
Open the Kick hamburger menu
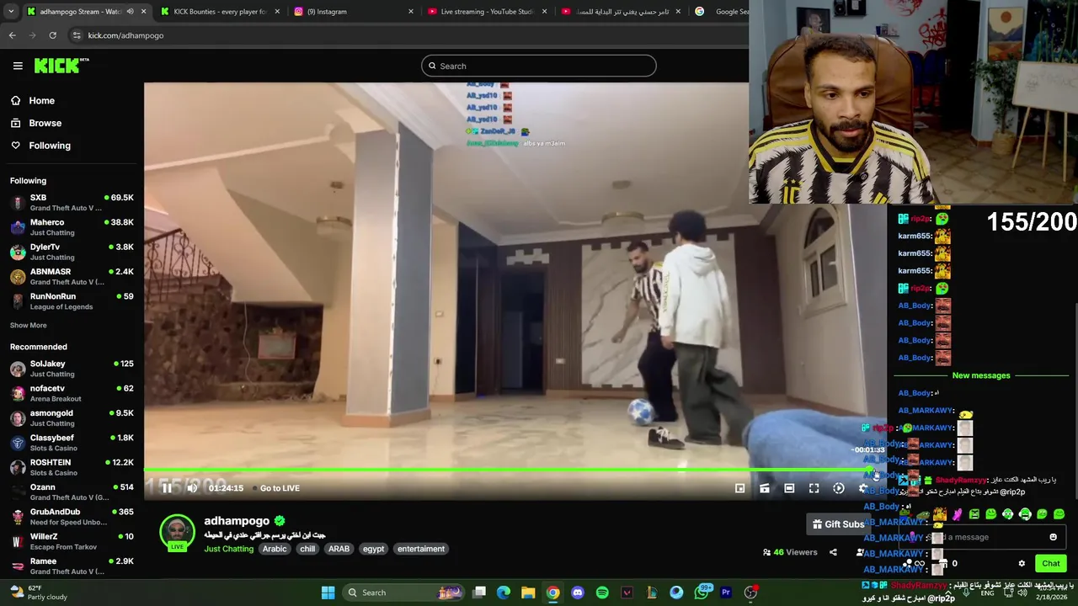(18, 66)
